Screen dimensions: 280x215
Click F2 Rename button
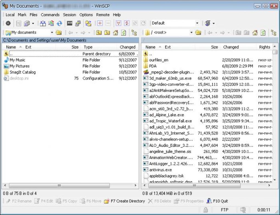pyautogui.click(x=19, y=201)
